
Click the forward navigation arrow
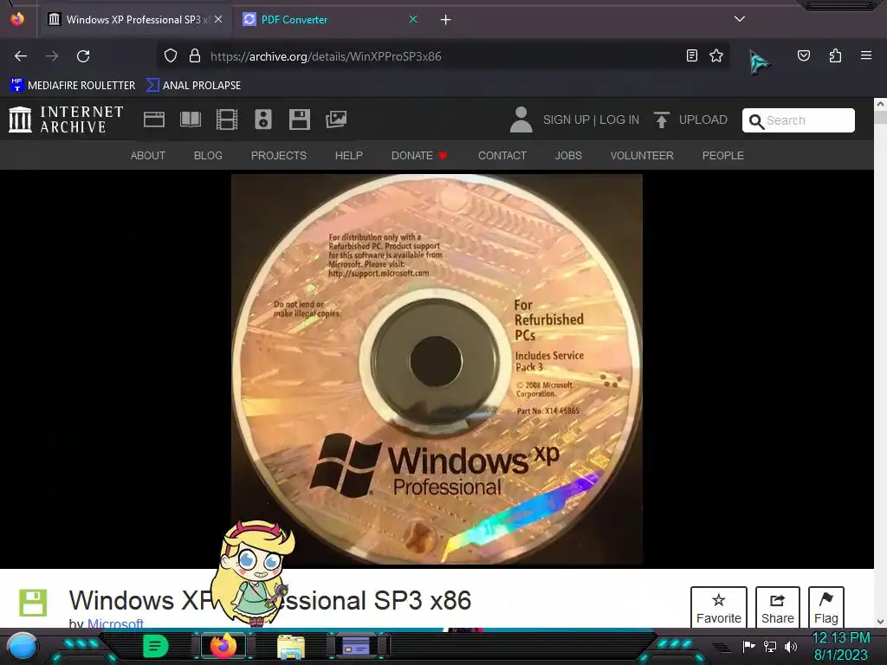pyautogui.click(x=52, y=56)
